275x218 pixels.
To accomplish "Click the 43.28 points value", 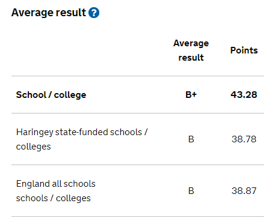I will tap(244, 95).
